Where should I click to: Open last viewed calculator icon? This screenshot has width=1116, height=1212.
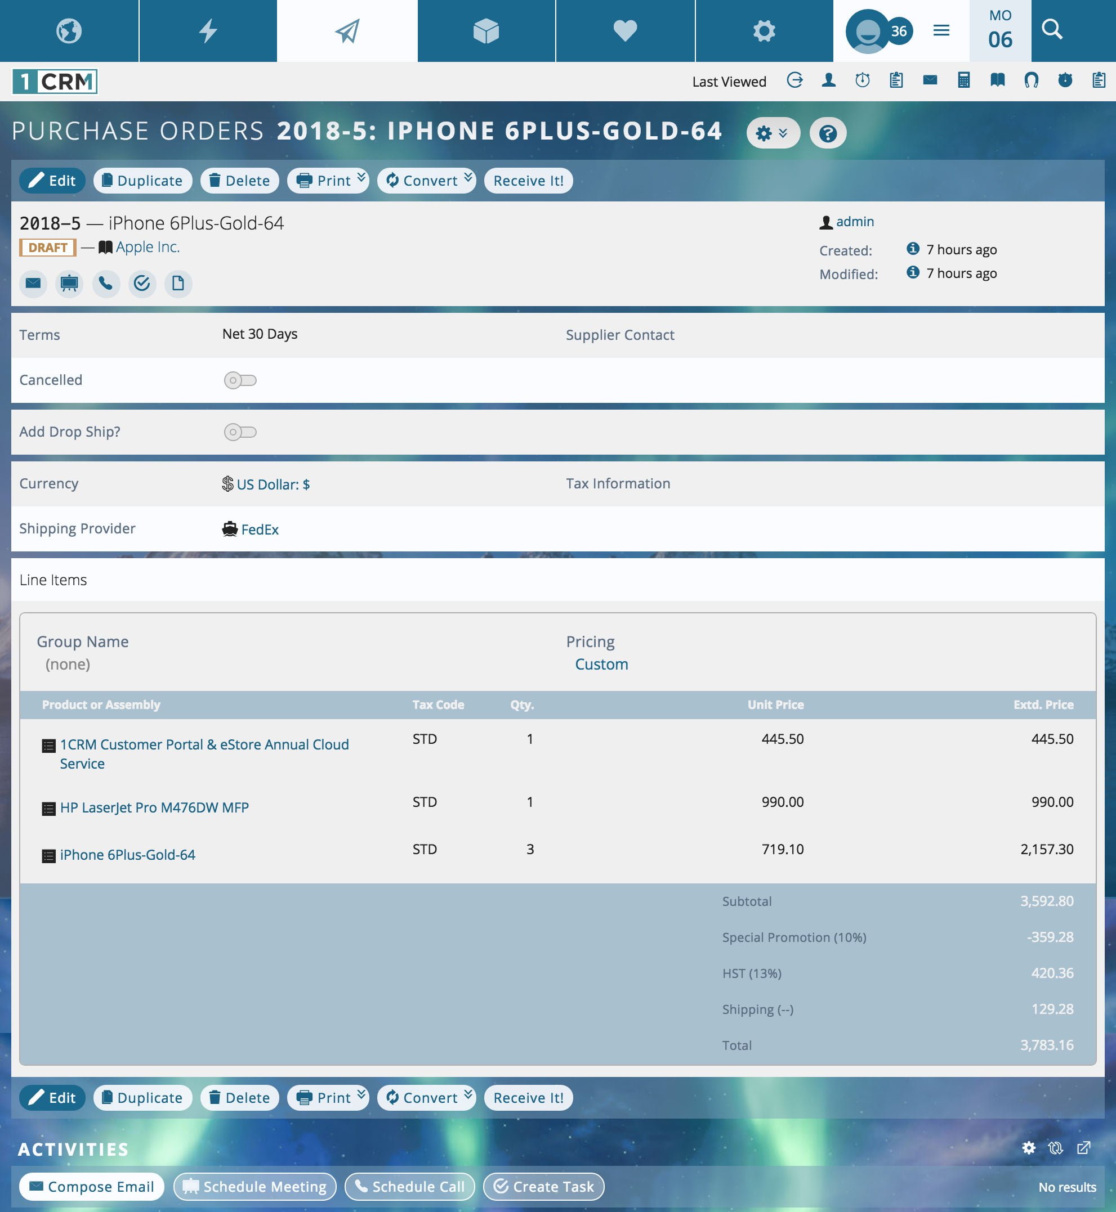964,80
